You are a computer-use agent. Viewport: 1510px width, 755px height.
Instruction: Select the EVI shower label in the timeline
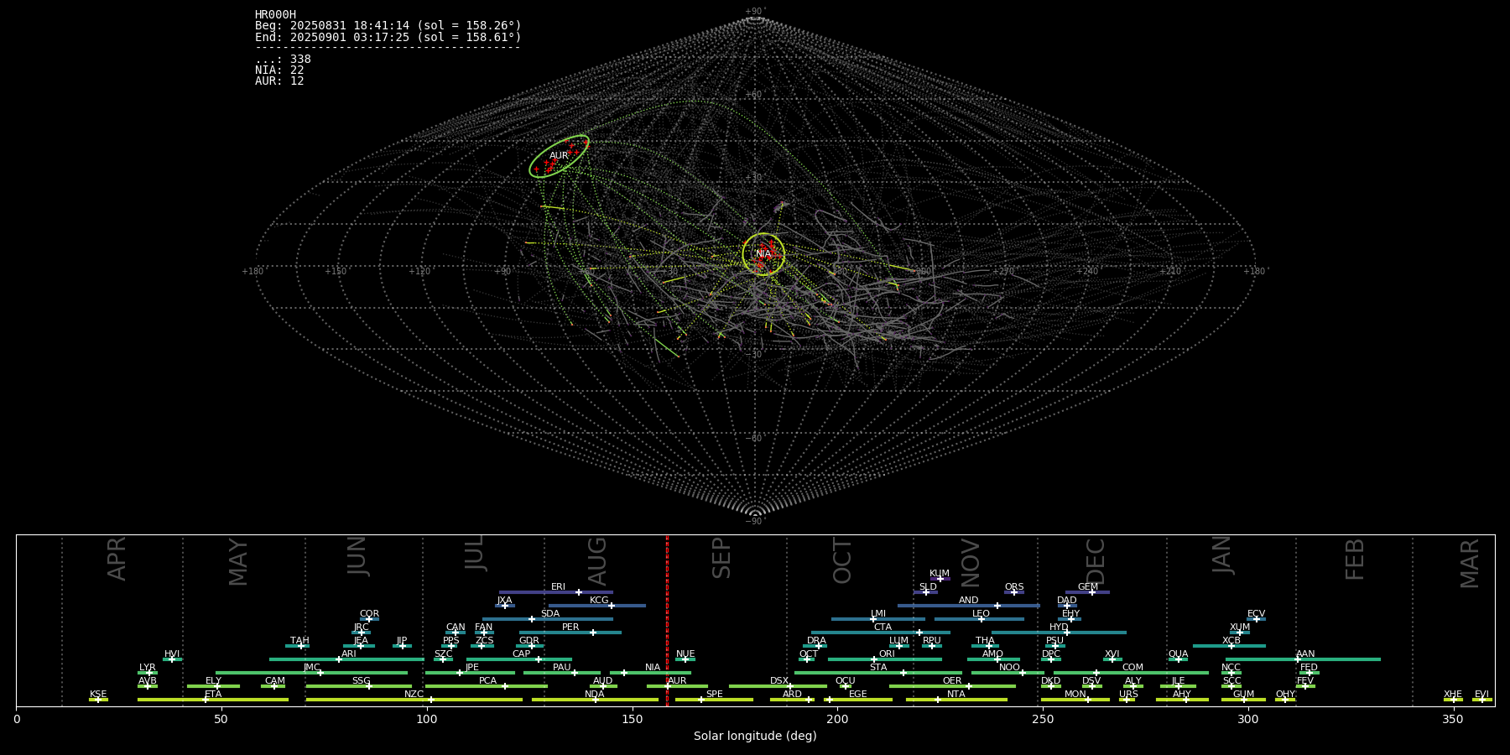1481,695
